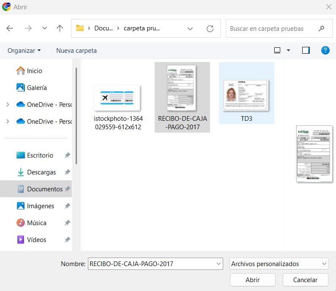Click the Nombre filename input field
The height and width of the screenshot is (291, 336).
point(151,264)
